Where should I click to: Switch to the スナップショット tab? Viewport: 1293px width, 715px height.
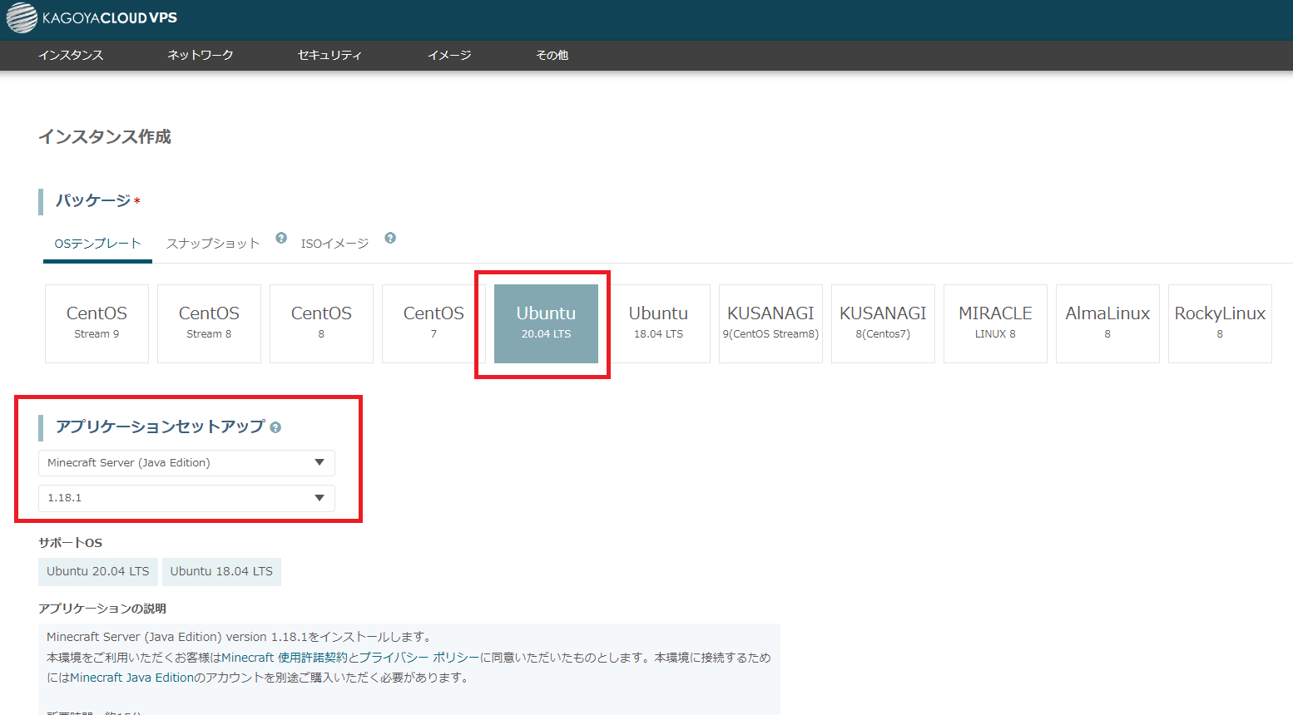tap(213, 244)
